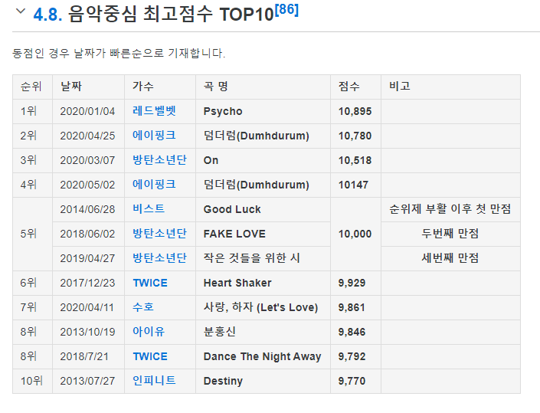
Task: Click the score 10,895
Action: coord(355,111)
